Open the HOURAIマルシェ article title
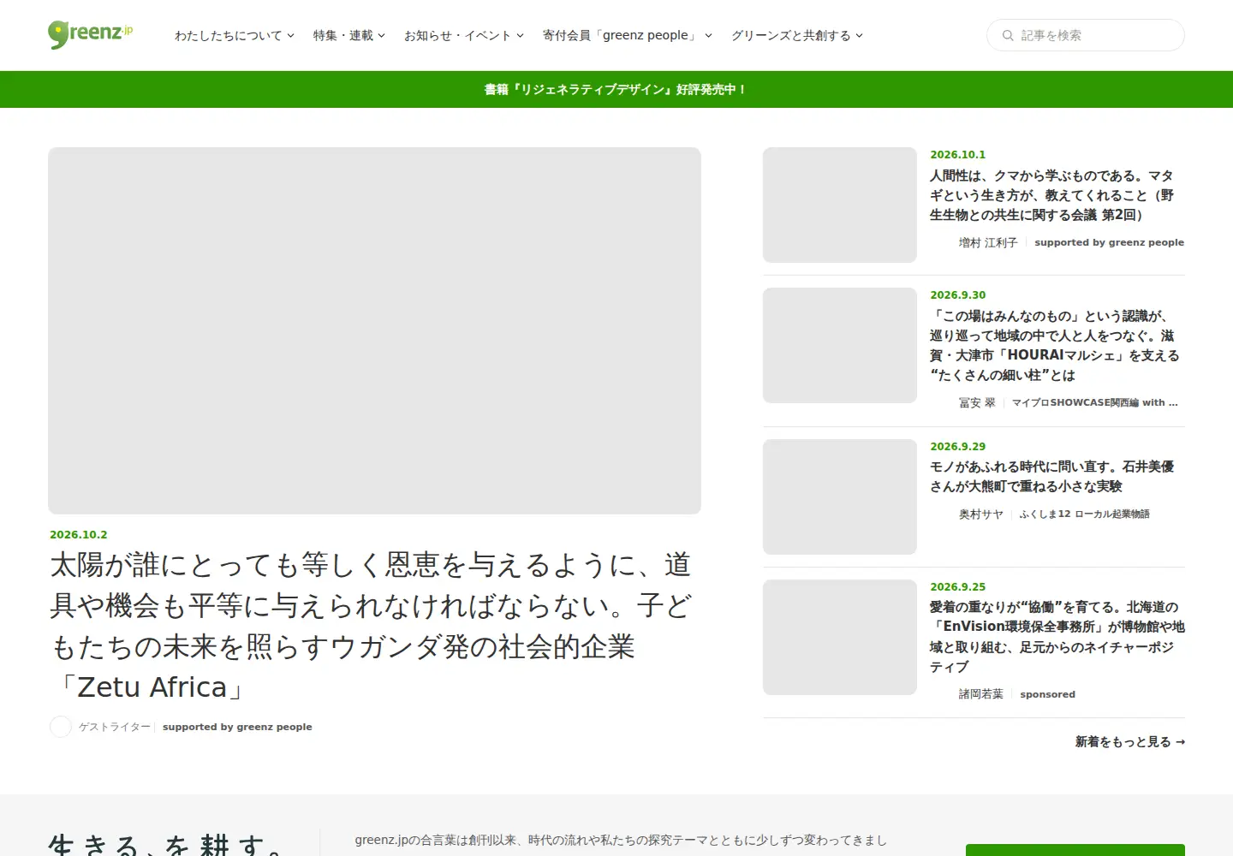 [x=1055, y=345]
